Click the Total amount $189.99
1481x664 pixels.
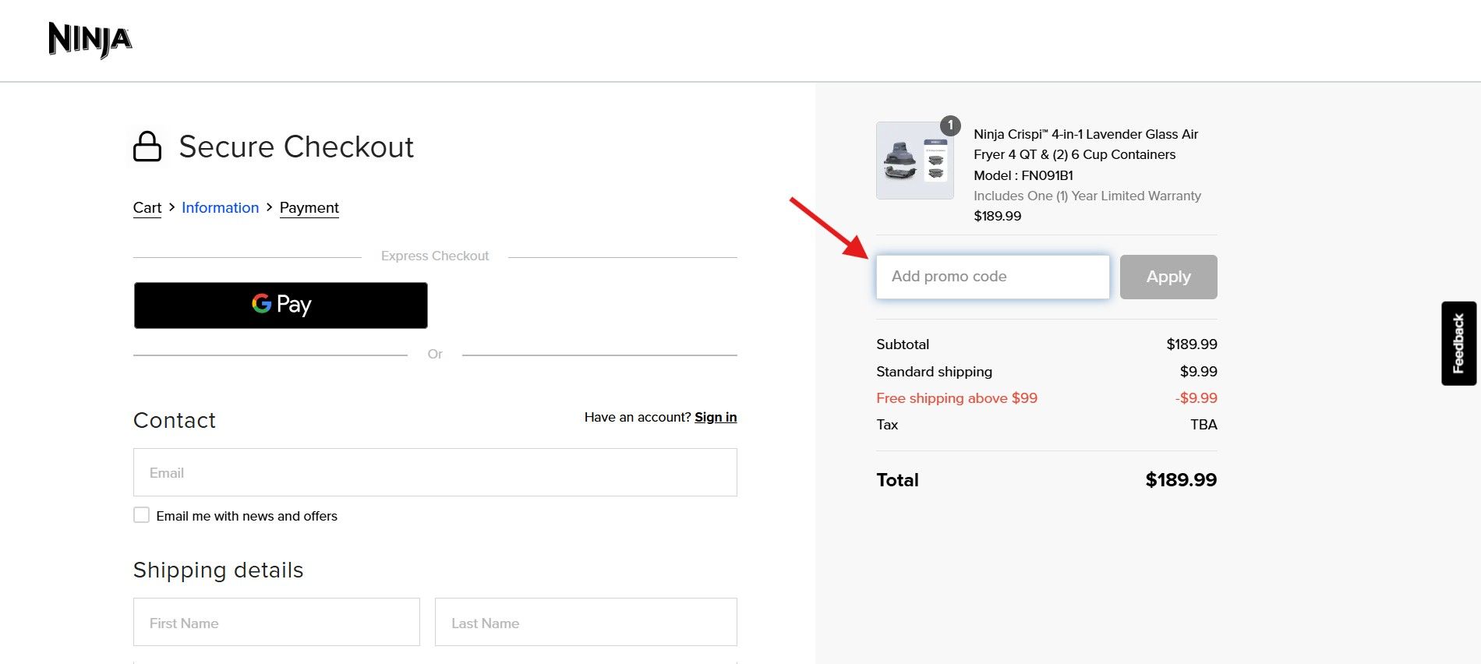pyautogui.click(x=1181, y=480)
